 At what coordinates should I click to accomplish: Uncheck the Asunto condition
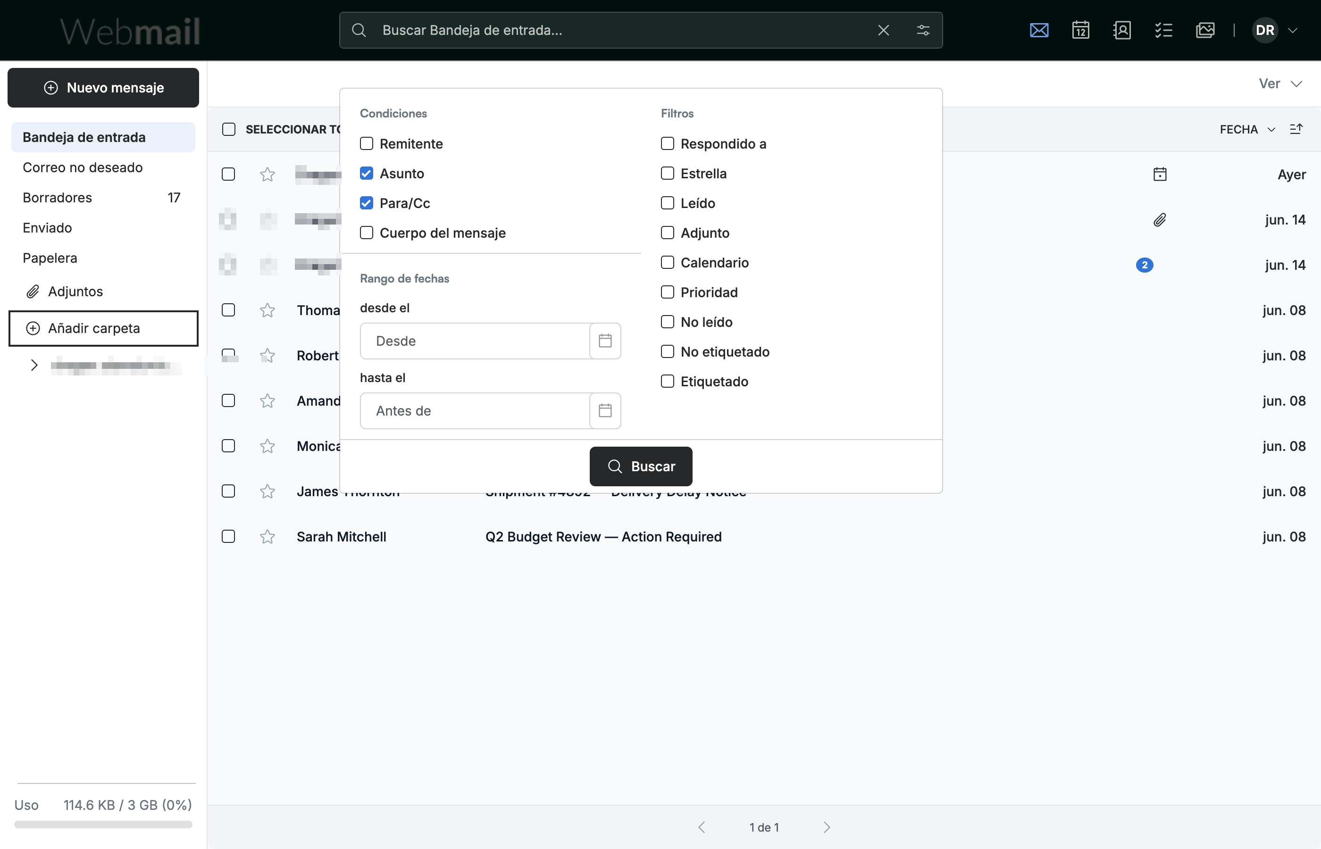367,174
